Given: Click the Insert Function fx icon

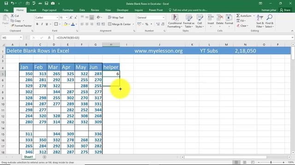Looking at the screenshot, I should coord(49,38).
